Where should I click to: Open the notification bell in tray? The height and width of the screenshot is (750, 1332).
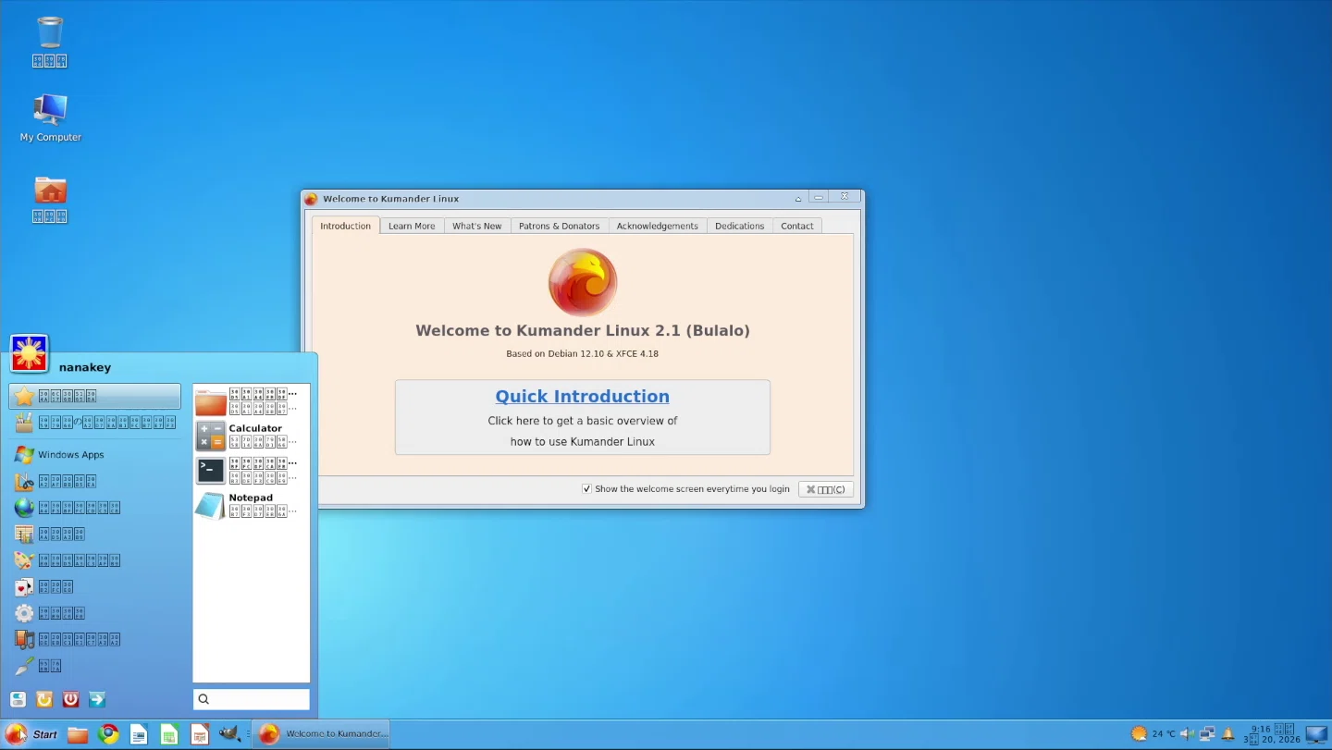point(1228,734)
